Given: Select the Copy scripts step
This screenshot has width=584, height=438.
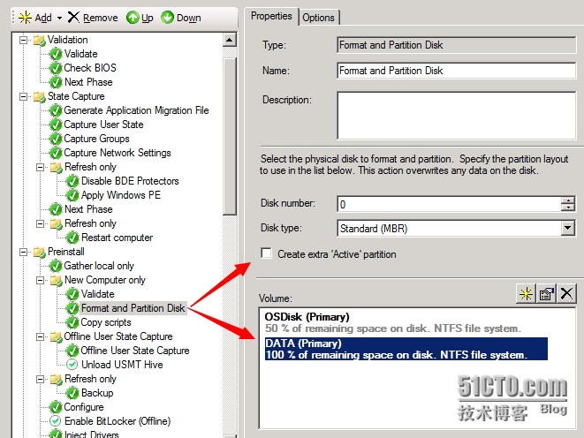Looking at the screenshot, I should coord(106,322).
